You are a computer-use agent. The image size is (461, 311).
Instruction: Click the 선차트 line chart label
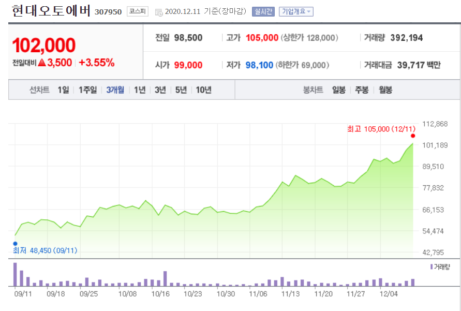39,90
